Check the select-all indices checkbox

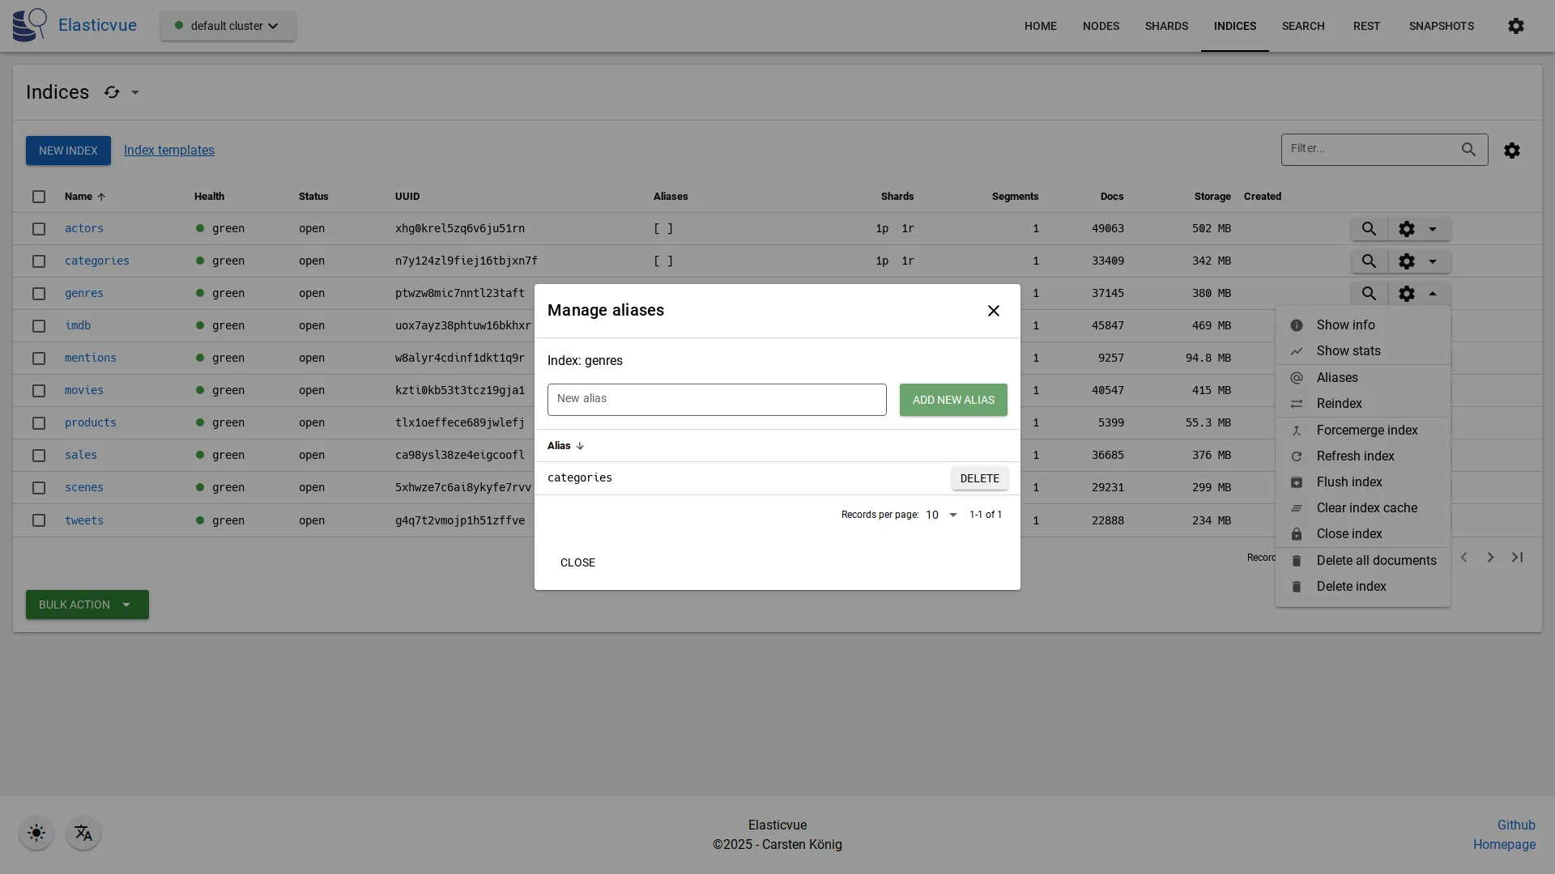coord(39,197)
